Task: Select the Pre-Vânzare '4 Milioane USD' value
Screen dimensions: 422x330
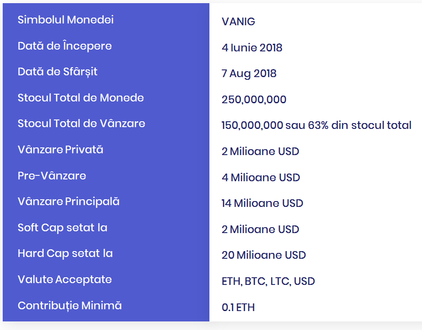Action: 260,178
